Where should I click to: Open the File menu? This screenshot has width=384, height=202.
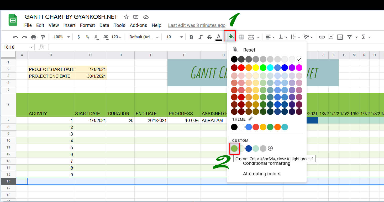[x=28, y=25]
